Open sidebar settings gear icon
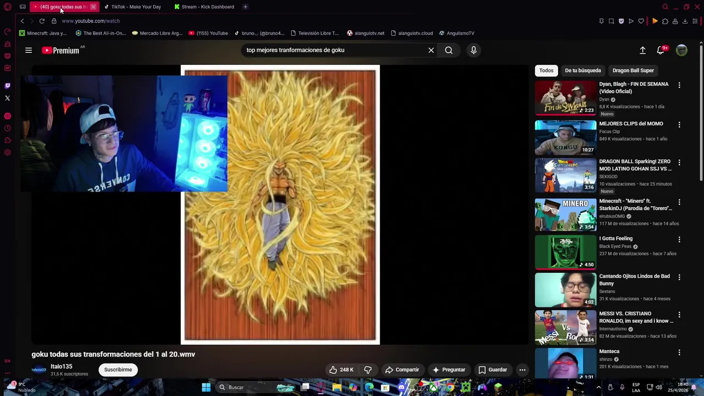The height and width of the screenshot is (396, 704). pyautogui.click(x=7, y=152)
